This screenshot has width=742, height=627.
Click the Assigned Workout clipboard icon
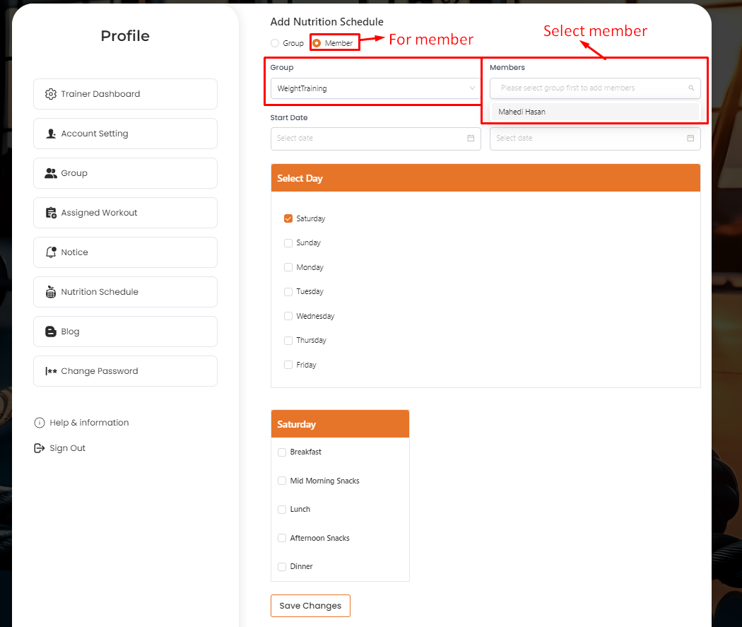pyautogui.click(x=50, y=213)
